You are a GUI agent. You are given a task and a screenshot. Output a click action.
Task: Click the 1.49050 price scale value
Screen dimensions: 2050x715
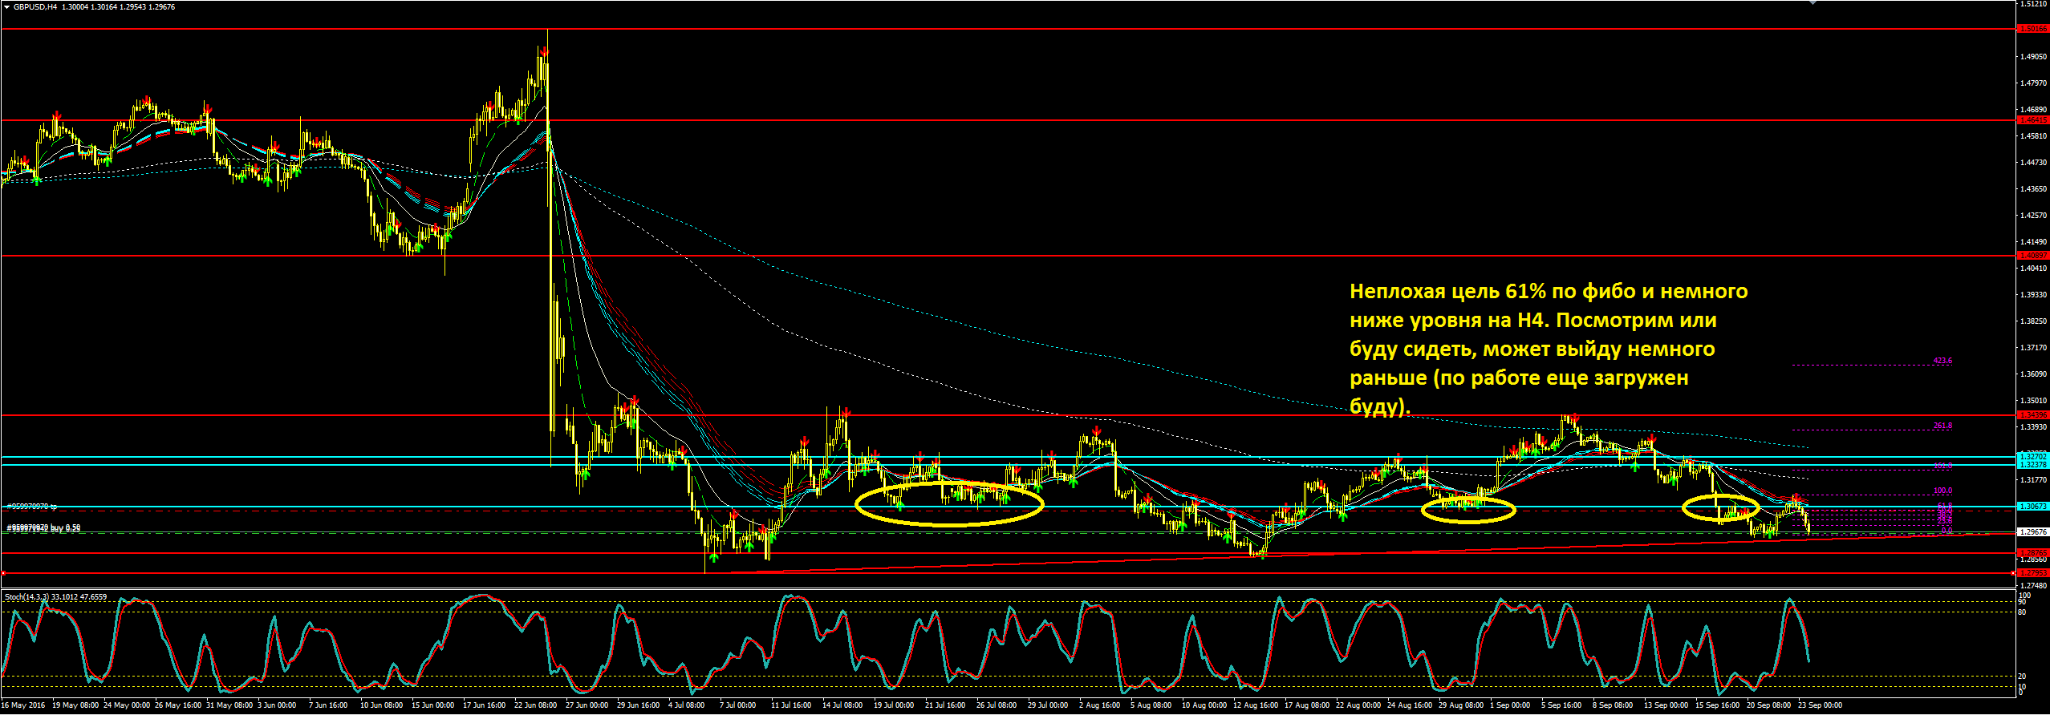[x=2032, y=57]
